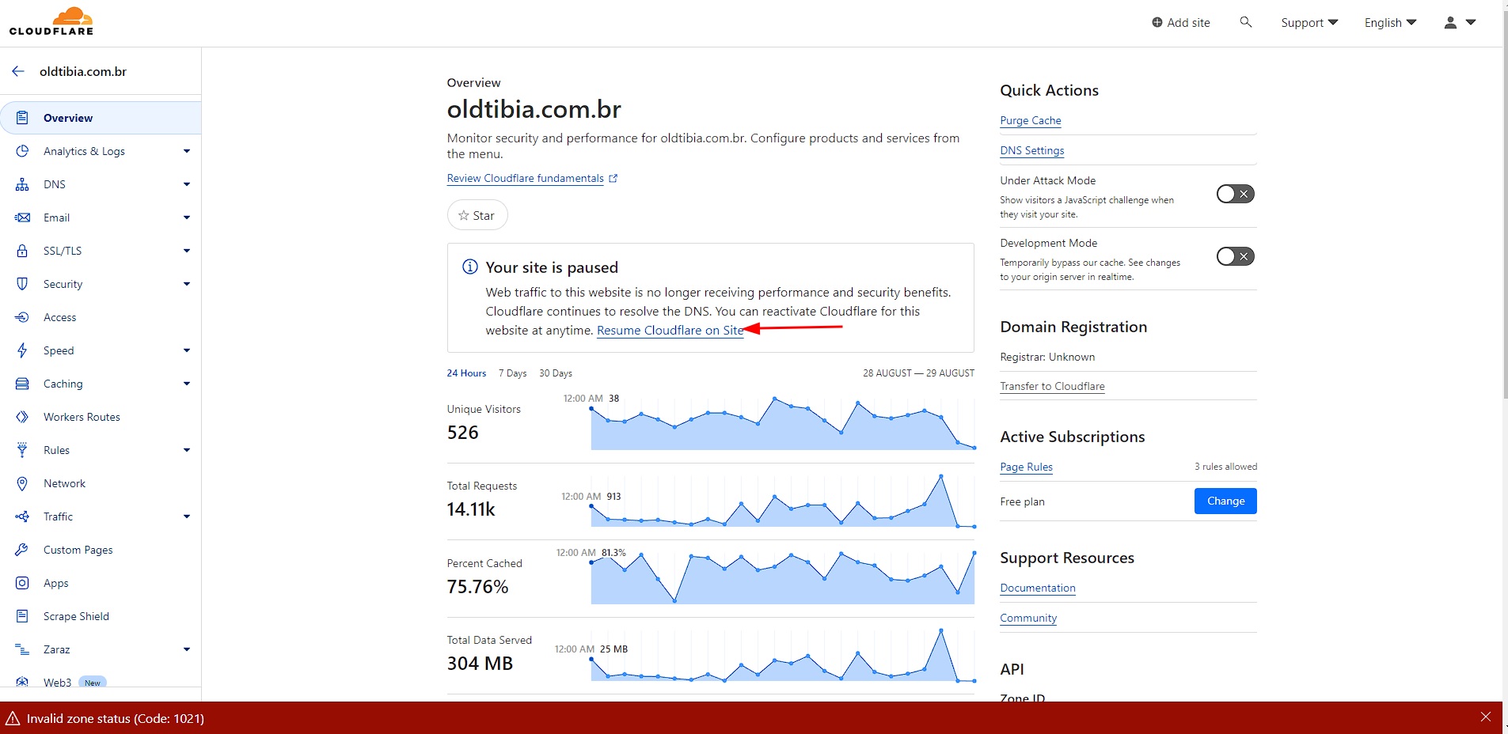Click the Email envelope icon
1508x734 pixels.
22,218
